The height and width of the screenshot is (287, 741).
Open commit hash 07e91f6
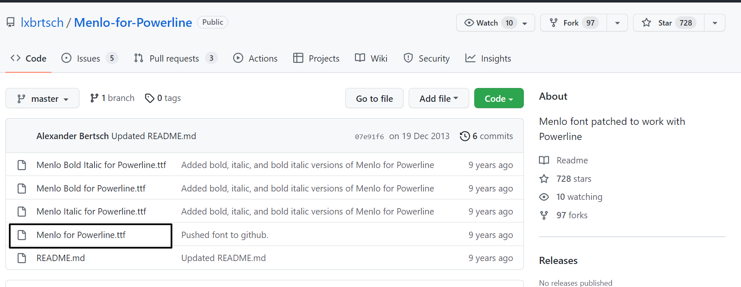tap(369, 137)
